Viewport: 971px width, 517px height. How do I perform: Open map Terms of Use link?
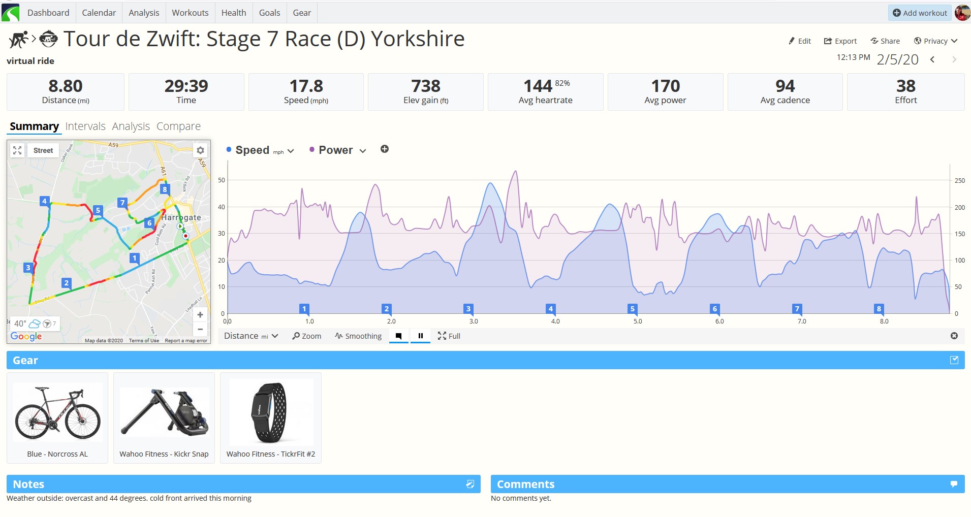(144, 341)
